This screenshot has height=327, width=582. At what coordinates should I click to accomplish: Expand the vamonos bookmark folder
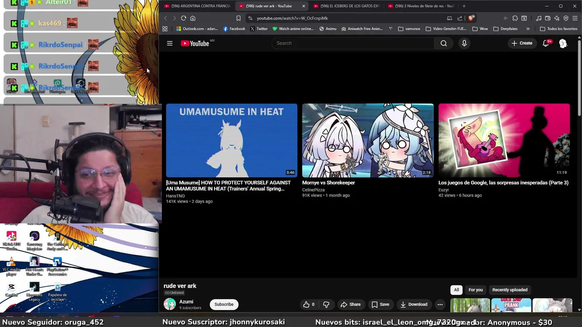coord(409,29)
